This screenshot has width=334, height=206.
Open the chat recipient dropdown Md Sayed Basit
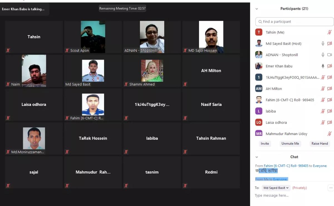click(276, 188)
